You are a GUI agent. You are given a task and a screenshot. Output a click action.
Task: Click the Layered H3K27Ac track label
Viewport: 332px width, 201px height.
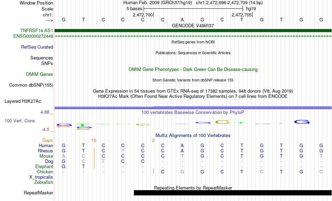tap(23, 101)
